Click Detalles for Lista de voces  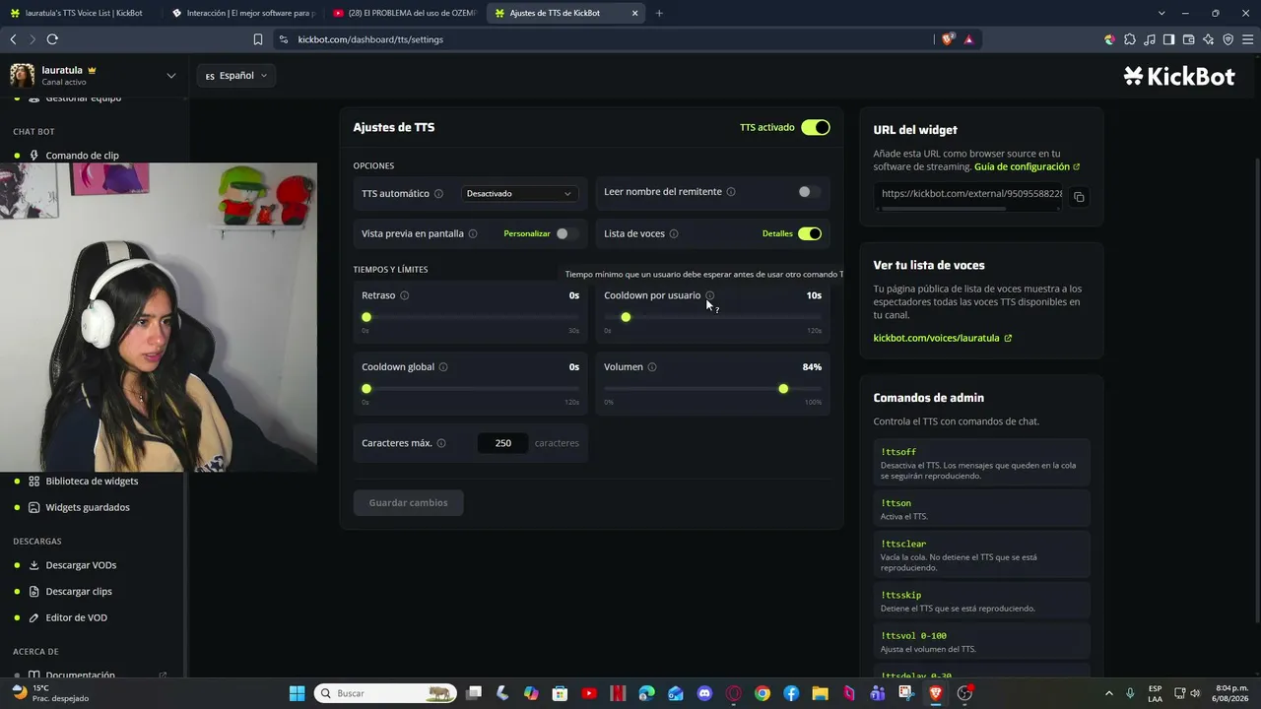(x=777, y=234)
